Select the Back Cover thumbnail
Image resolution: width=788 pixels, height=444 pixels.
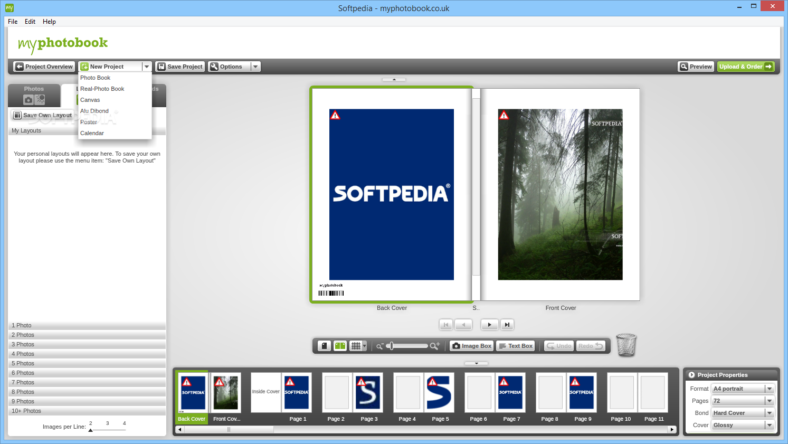[192, 393]
